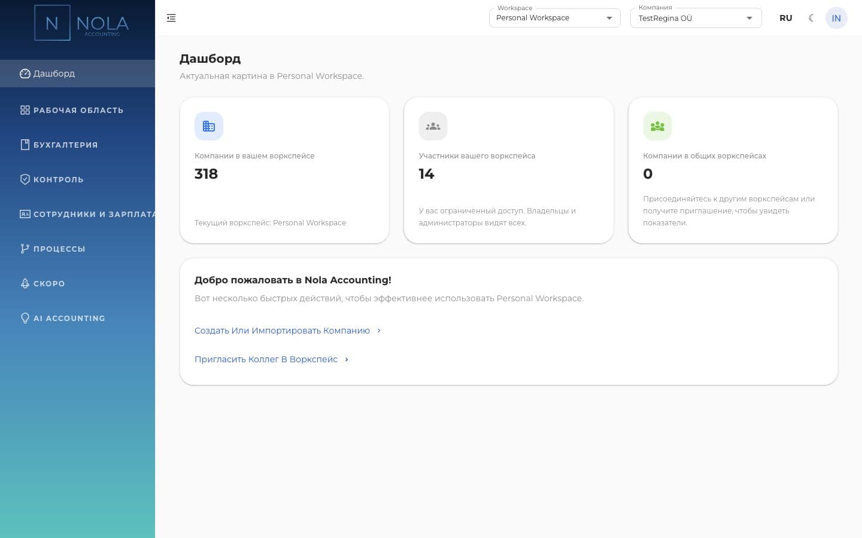Viewport: 862px width, 538px height.
Task: Click the Вот несколько быстрых действий description
Action: [389, 298]
